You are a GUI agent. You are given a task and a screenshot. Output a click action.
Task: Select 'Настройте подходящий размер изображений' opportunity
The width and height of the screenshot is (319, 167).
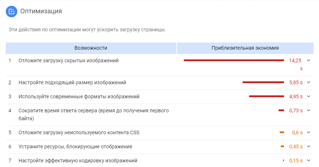pos(72,82)
